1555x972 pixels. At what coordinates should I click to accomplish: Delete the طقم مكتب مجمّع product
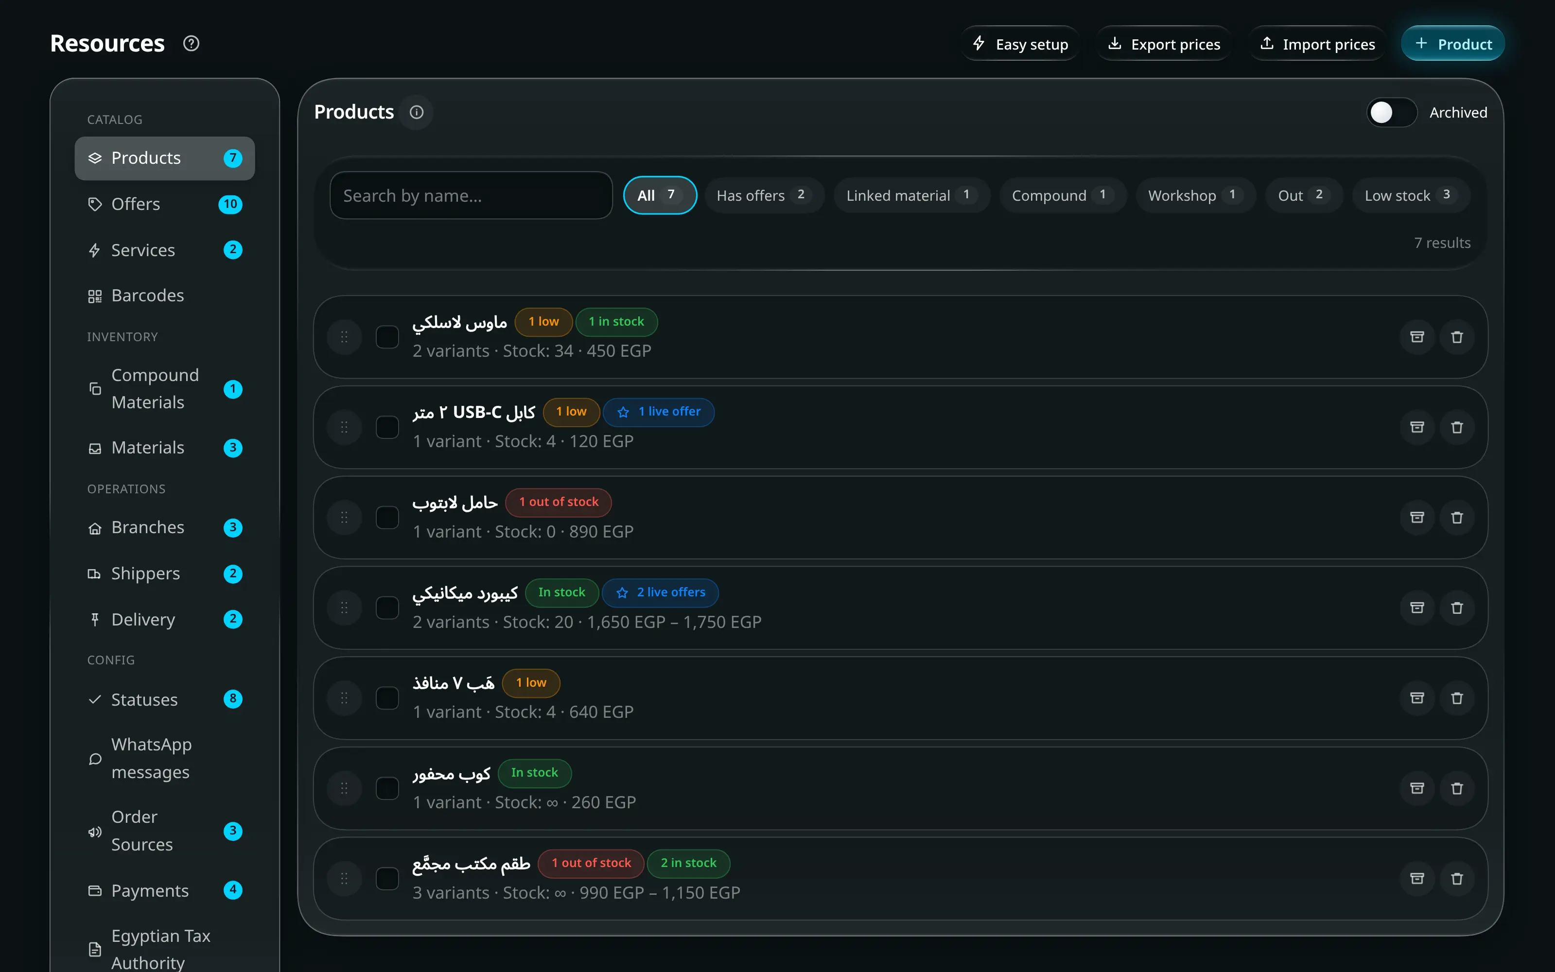point(1457,879)
